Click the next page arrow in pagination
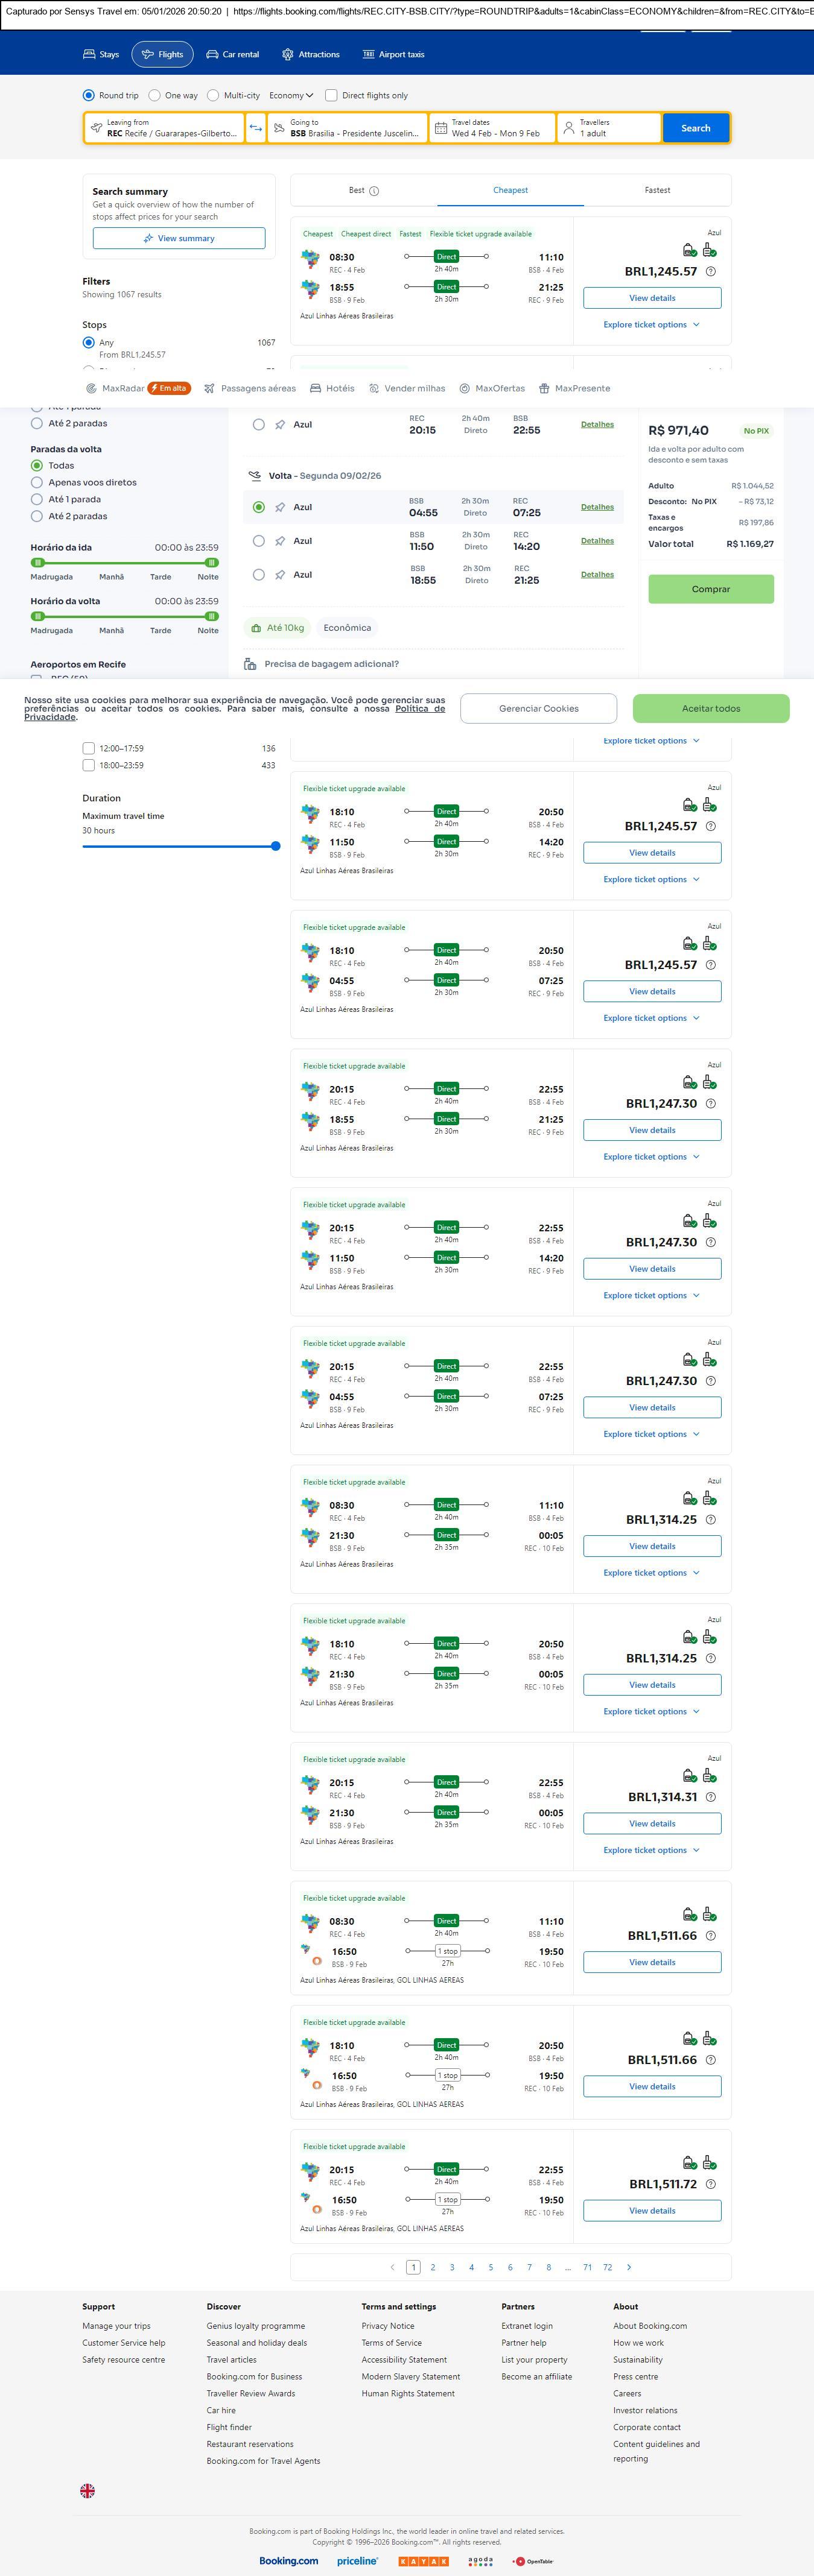The width and height of the screenshot is (814, 2576). click(629, 2267)
